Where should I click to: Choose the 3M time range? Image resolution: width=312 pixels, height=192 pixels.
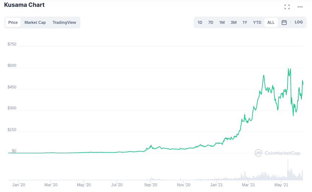pyautogui.click(x=234, y=22)
